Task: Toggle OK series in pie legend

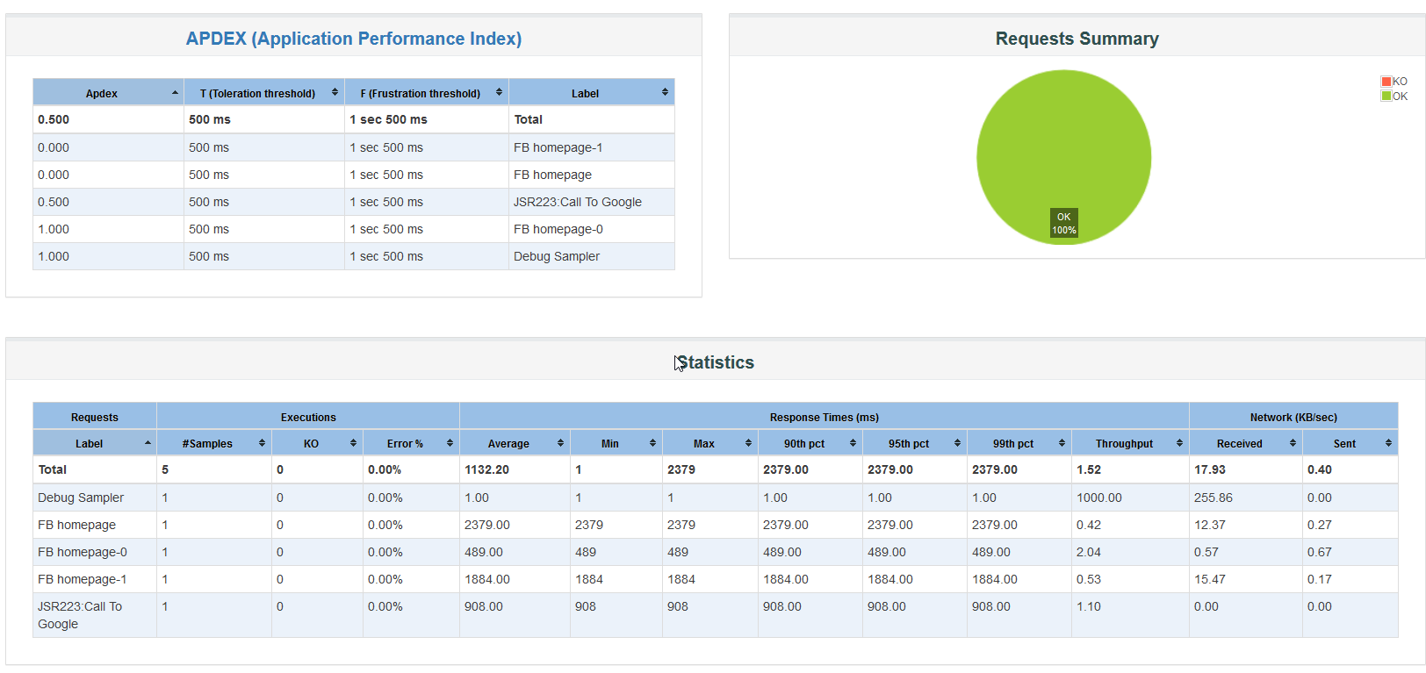Action: click(x=1394, y=97)
